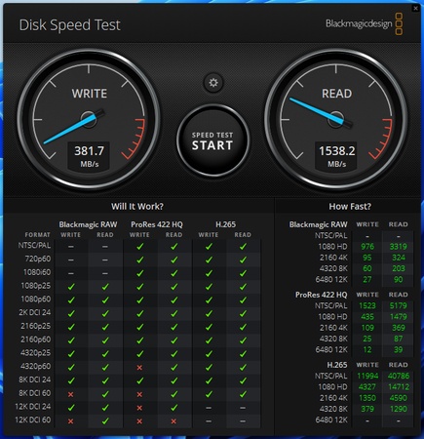Select the 90 read value for 6480 12K
Viewport: 424px width, 439px height.
(x=399, y=280)
